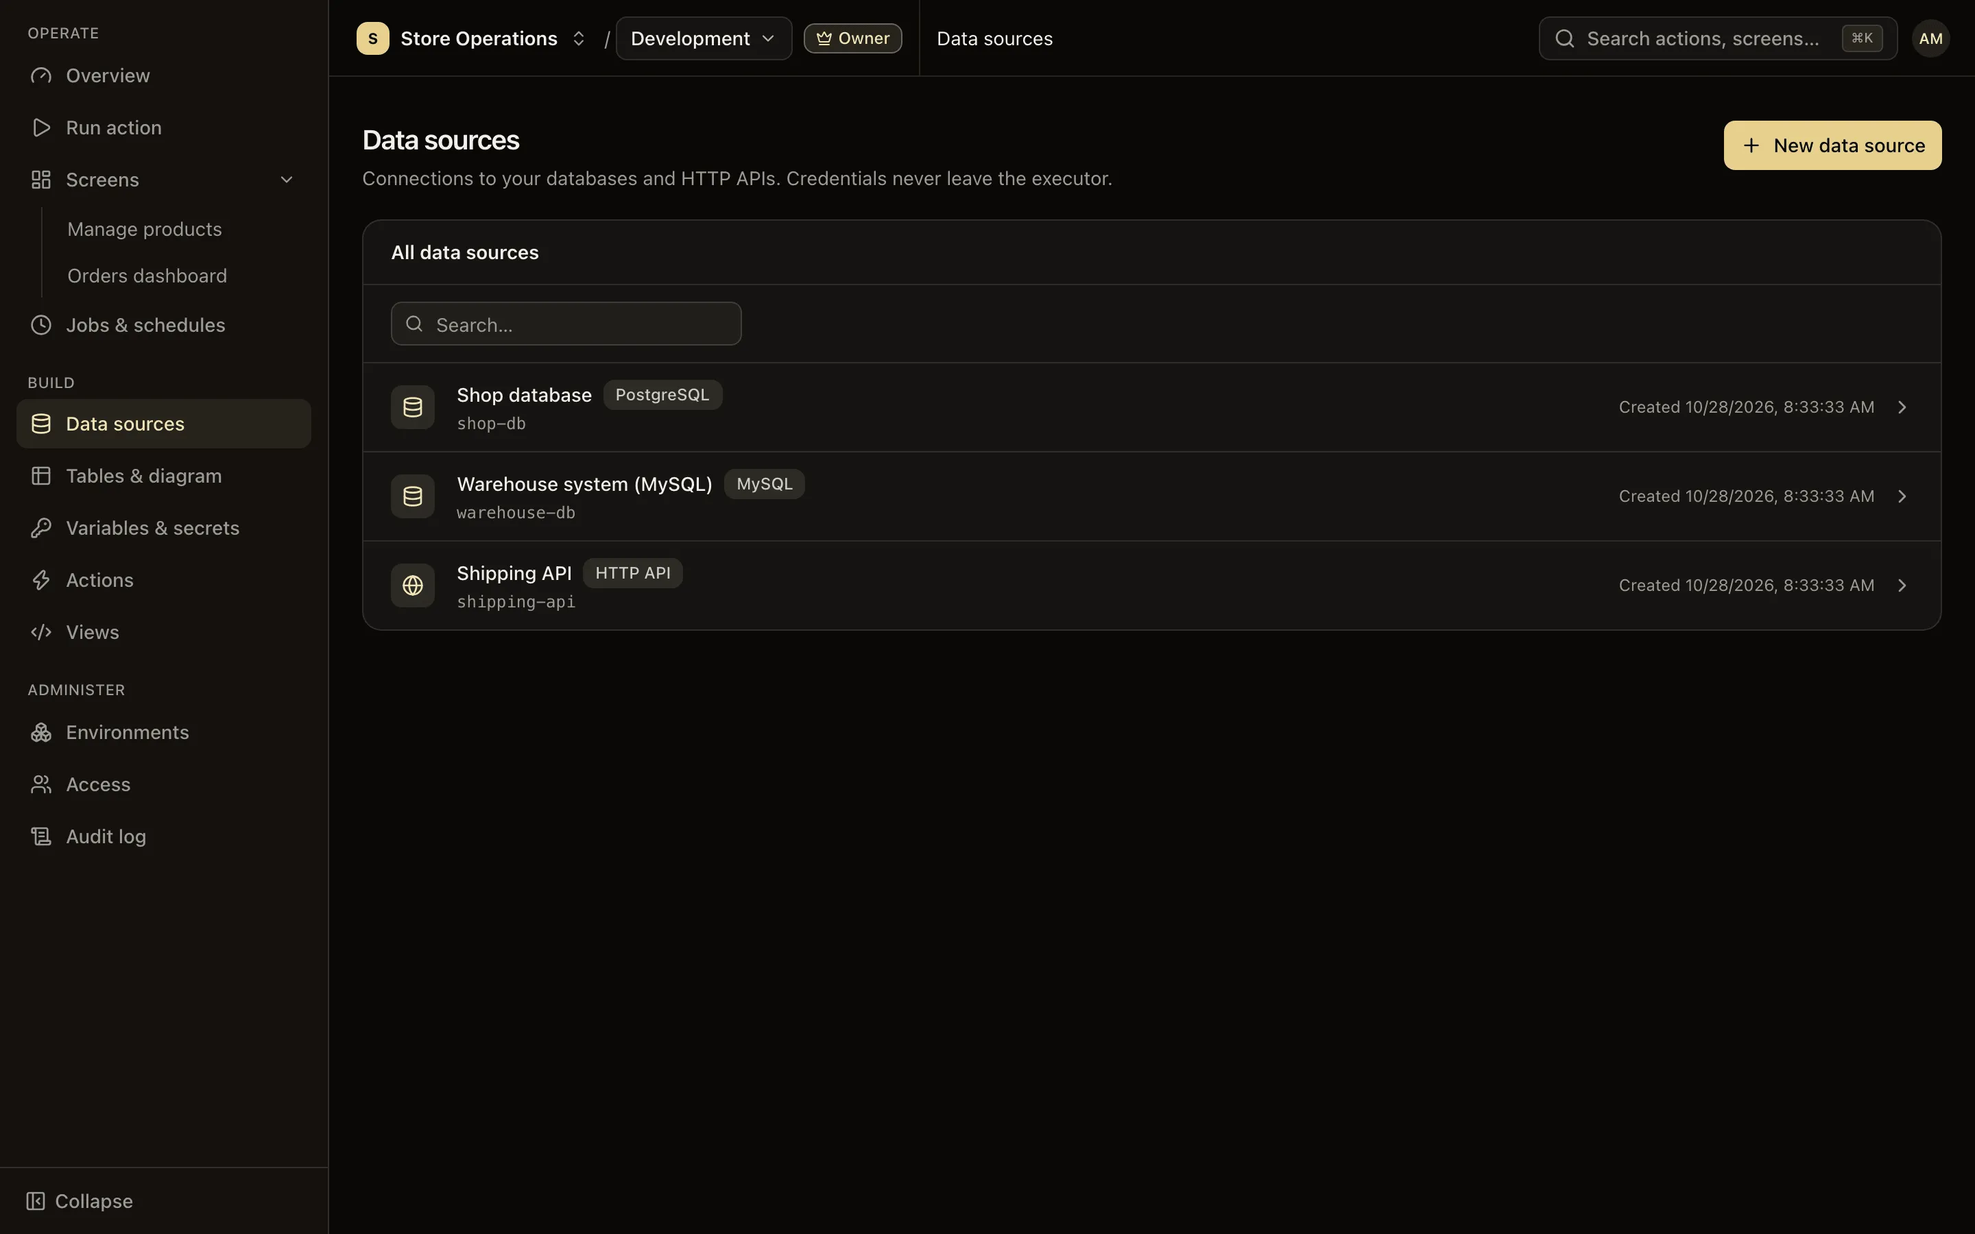Image resolution: width=1975 pixels, height=1234 pixels.
Task: Open the Shop database entry title
Action: 524,395
